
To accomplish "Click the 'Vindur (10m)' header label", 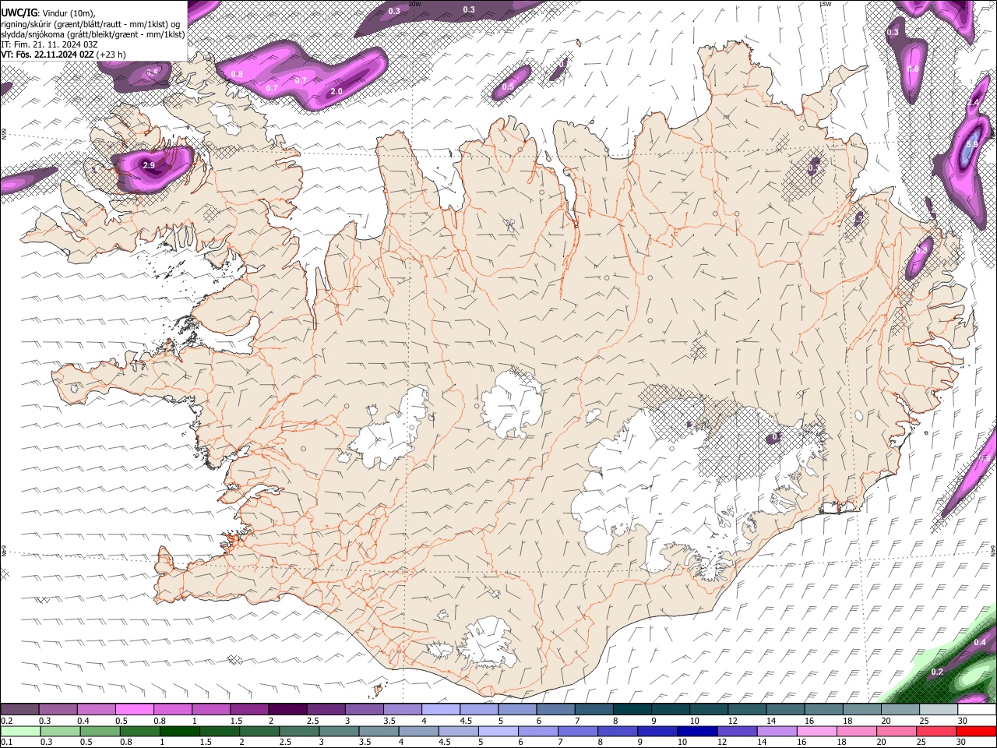I will tap(69, 13).
